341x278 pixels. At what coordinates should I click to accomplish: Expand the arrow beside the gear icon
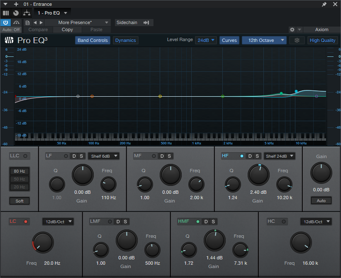tap(300, 29)
